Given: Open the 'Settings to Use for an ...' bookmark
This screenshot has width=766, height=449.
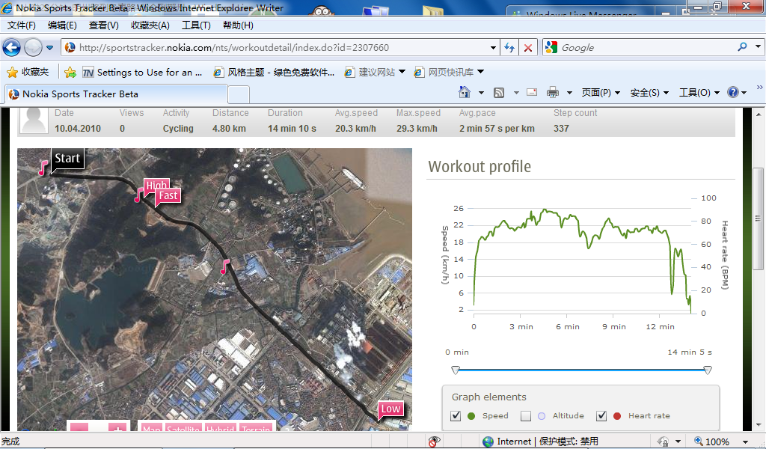Looking at the screenshot, I should [x=142, y=73].
